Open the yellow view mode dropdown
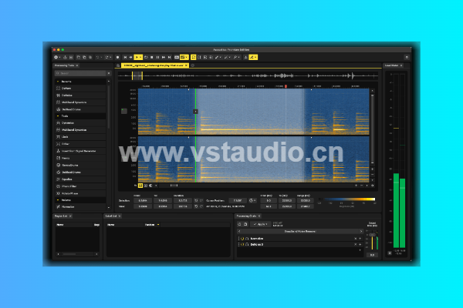The width and height of the screenshot is (463, 308). (x=184, y=57)
